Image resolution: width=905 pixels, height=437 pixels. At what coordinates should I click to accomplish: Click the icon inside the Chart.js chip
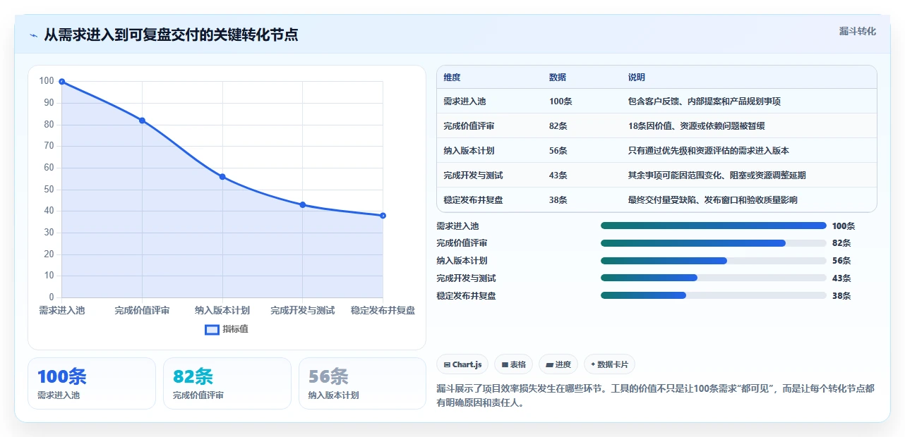tap(448, 364)
